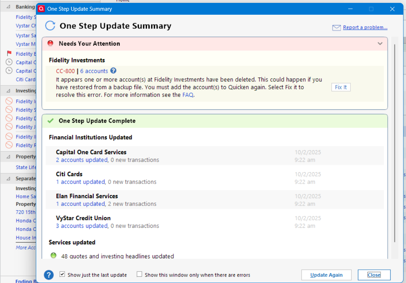Image resolution: width=406 pixels, height=283 pixels.
Task: Open the Report a problem link
Action: pyautogui.click(x=365, y=28)
